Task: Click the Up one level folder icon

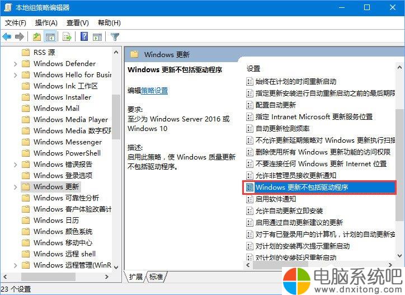Action: pos(37,37)
